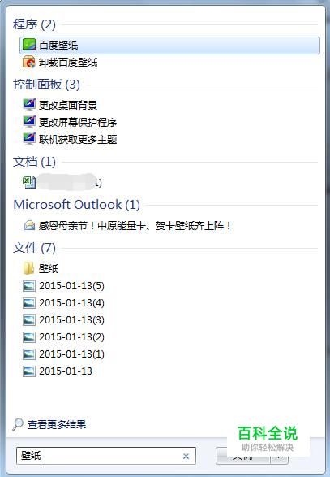Click the 查看更多结果 link
Viewport: 330px width, 477px height.
[x=57, y=424]
